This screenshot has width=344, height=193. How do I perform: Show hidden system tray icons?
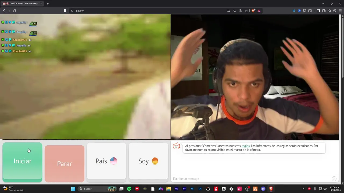[x=303, y=189]
